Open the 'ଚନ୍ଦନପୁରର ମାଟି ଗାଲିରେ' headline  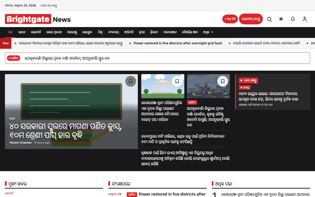(x=183, y=139)
